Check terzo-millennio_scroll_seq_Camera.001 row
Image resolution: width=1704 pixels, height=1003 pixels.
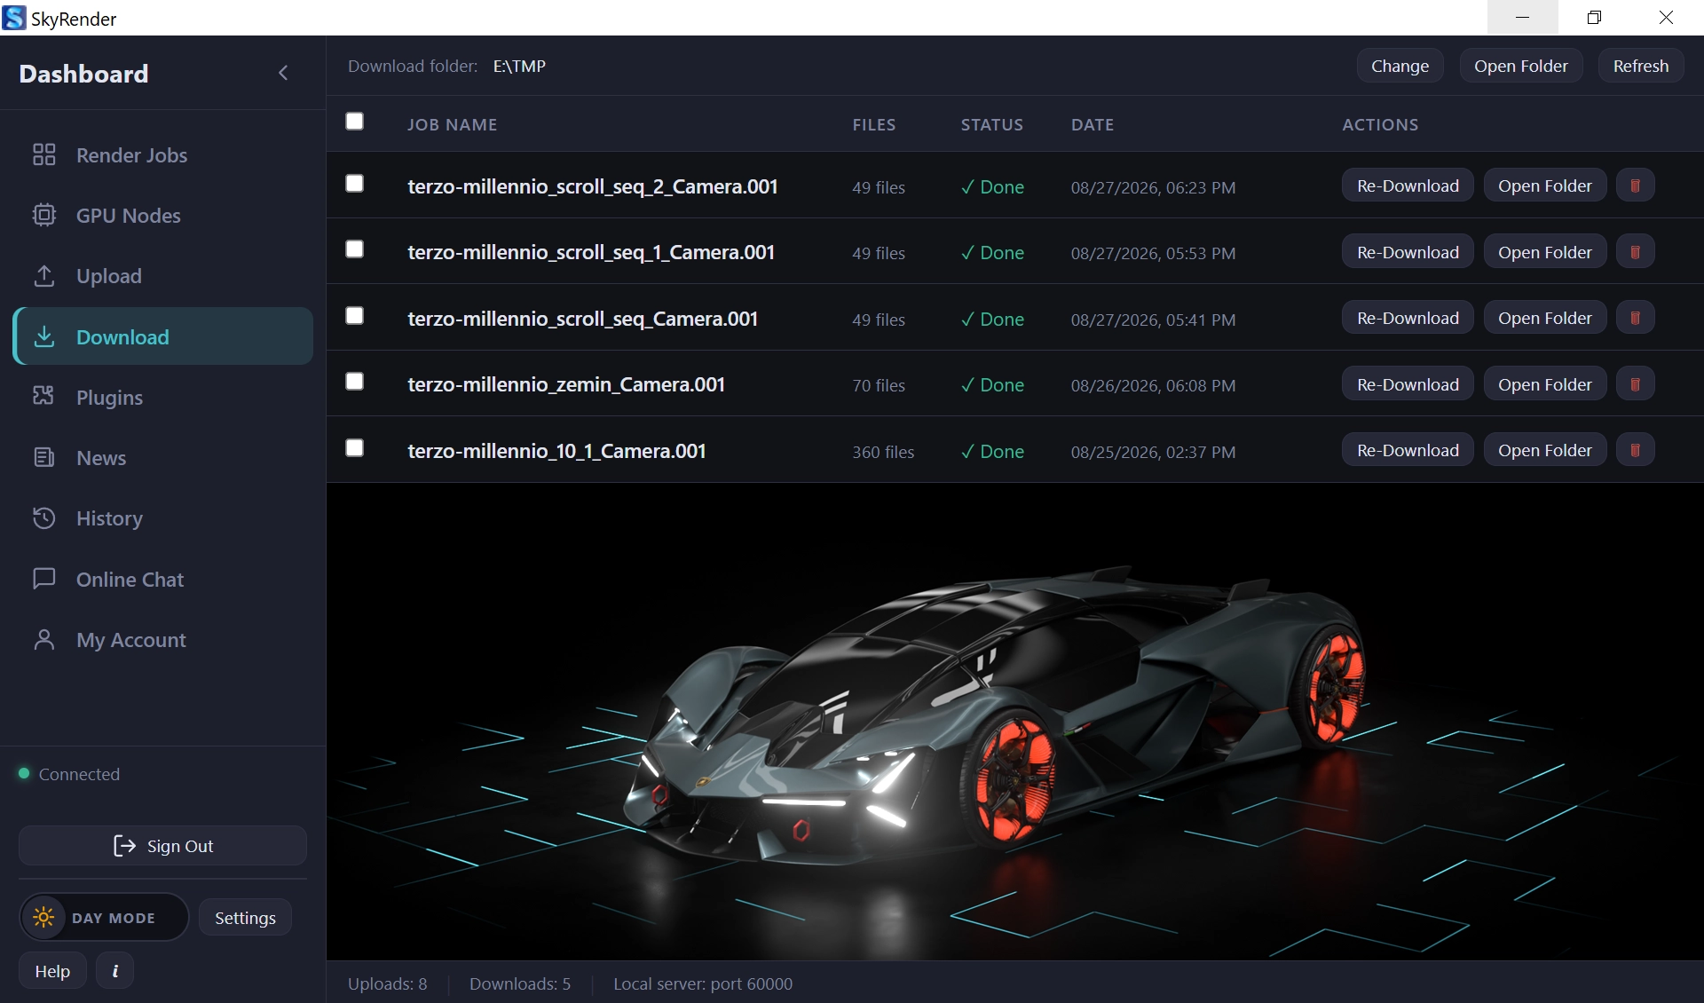click(x=354, y=315)
